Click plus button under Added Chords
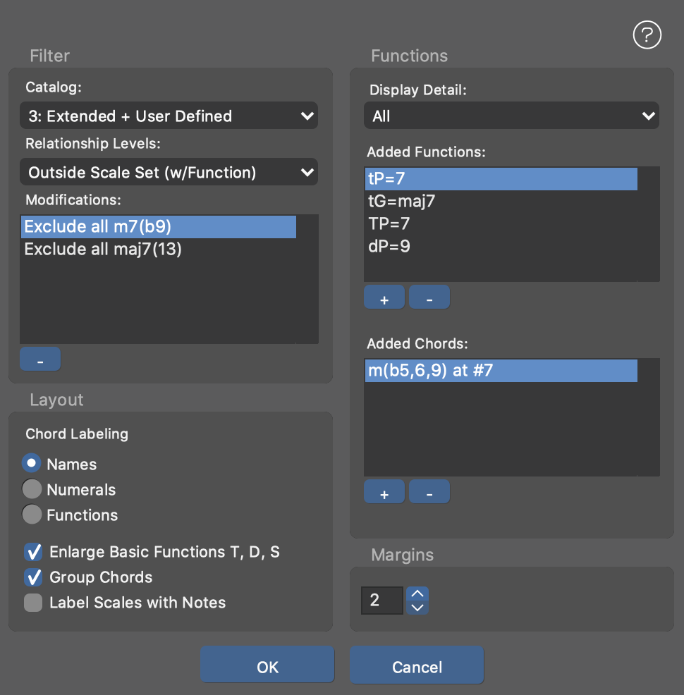The height and width of the screenshot is (695, 684). tap(384, 493)
